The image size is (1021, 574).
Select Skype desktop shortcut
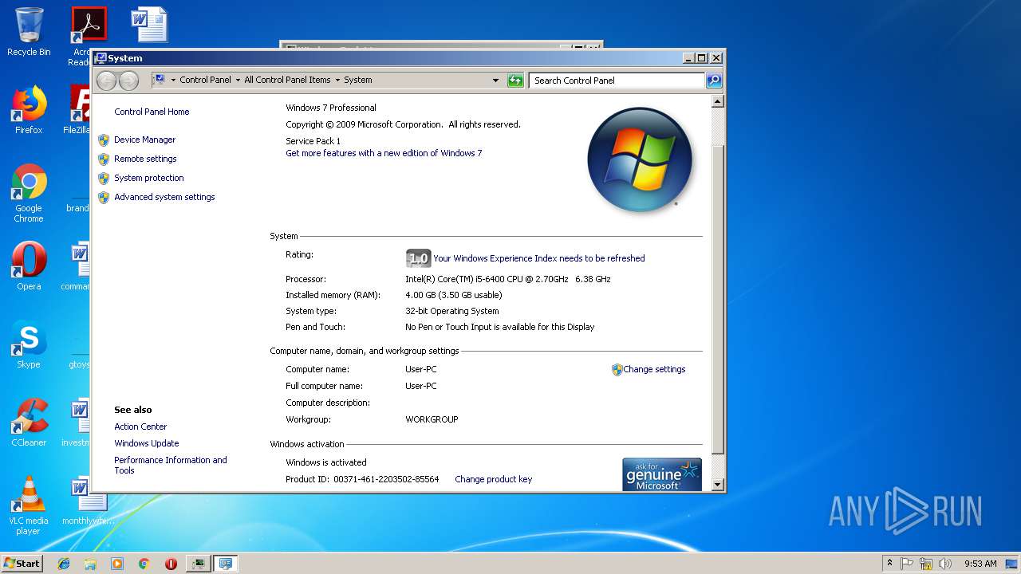[x=29, y=344]
